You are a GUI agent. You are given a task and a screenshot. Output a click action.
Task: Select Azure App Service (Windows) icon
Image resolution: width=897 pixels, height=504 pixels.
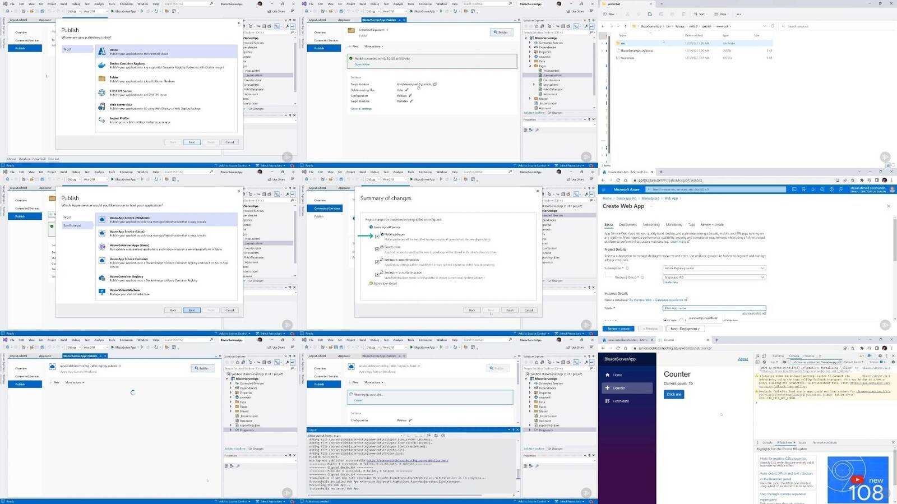pyautogui.click(x=102, y=219)
